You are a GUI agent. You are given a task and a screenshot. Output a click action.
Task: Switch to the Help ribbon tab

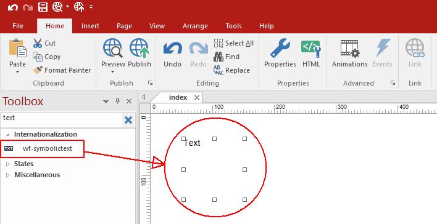click(267, 26)
